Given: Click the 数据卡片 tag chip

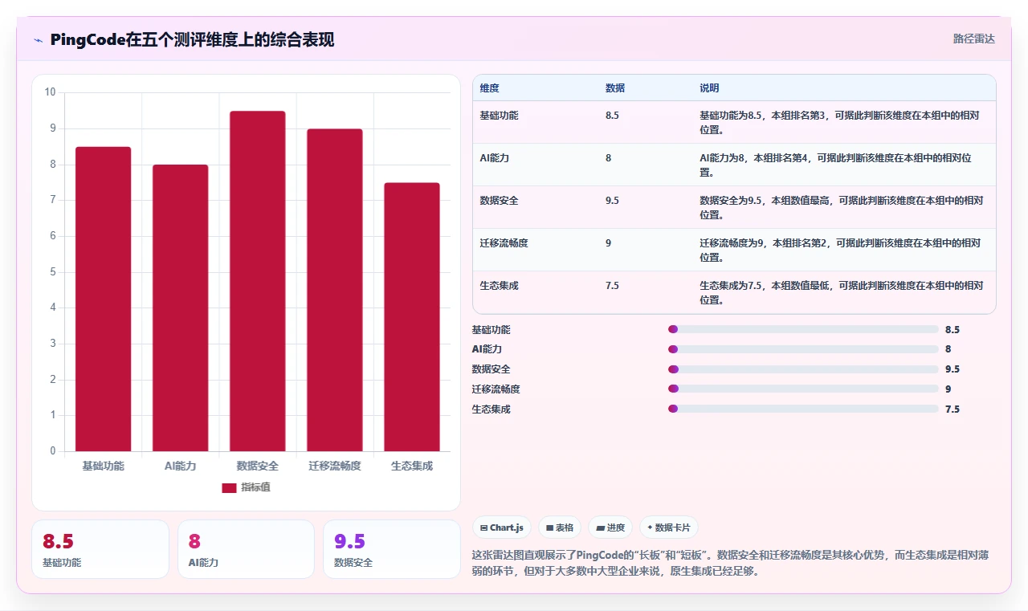Looking at the screenshot, I should [669, 527].
